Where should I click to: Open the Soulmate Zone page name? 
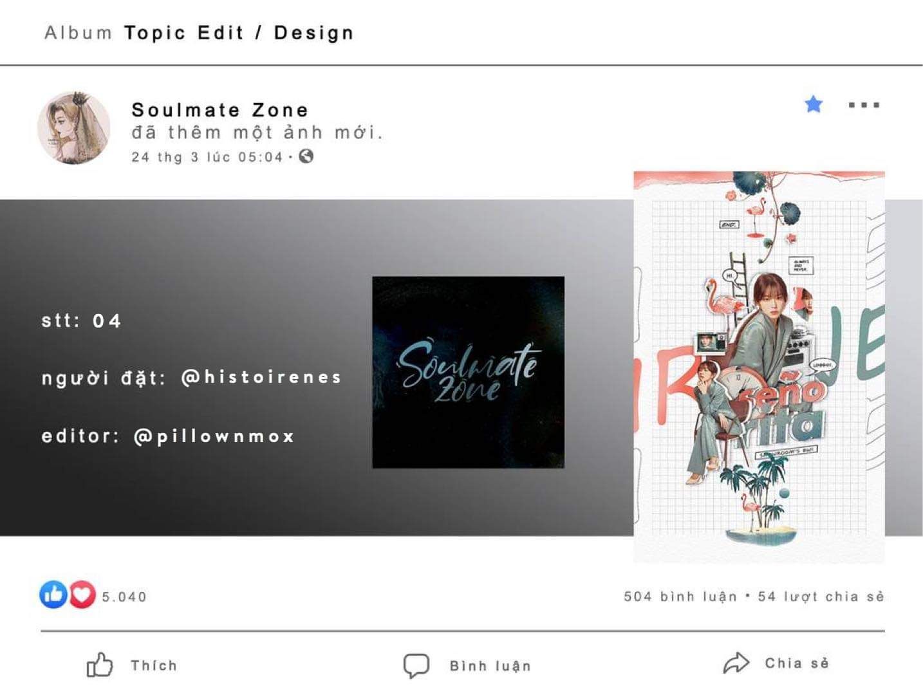[x=220, y=110]
